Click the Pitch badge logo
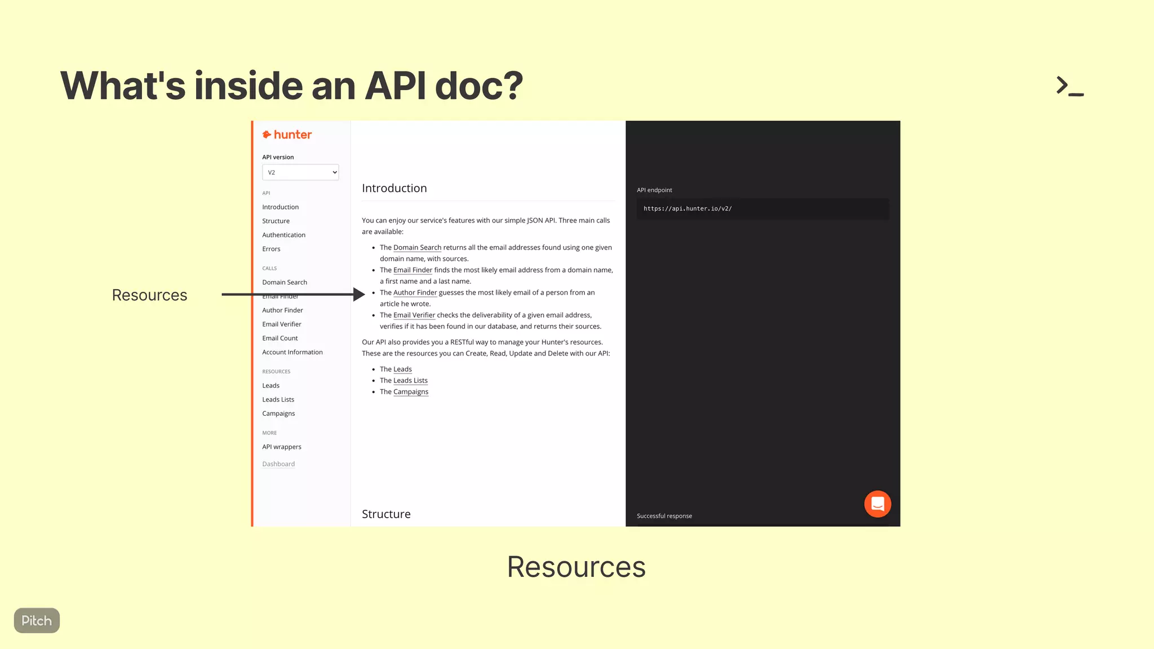1154x649 pixels. [x=37, y=620]
